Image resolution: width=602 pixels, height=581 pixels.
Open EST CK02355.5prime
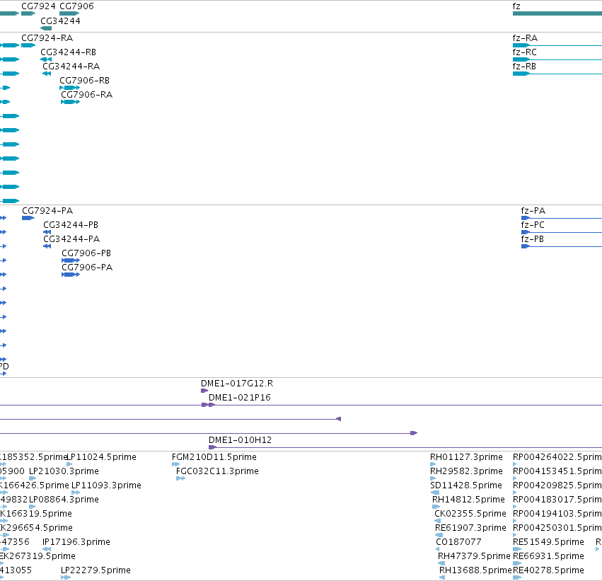point(470,514)
